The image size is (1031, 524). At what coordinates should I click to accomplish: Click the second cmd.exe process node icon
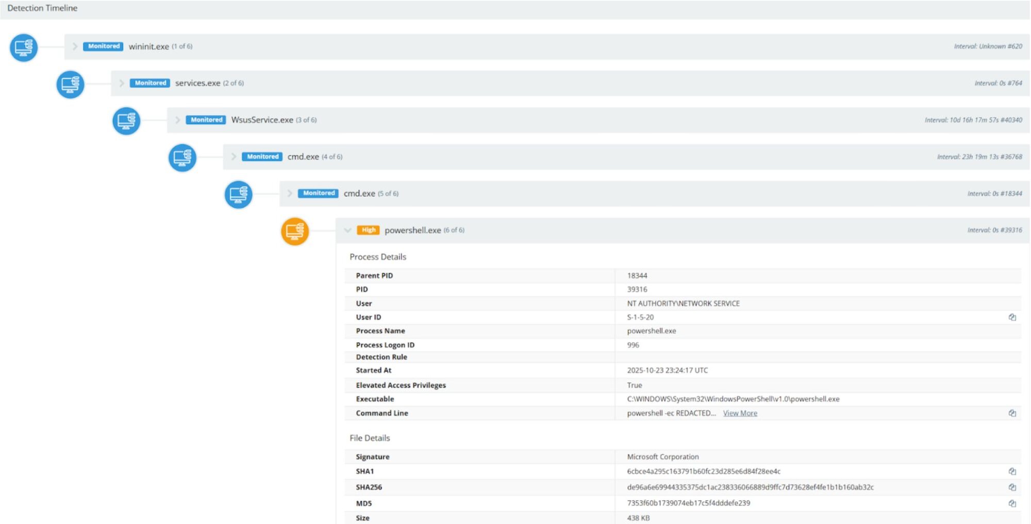238,194
